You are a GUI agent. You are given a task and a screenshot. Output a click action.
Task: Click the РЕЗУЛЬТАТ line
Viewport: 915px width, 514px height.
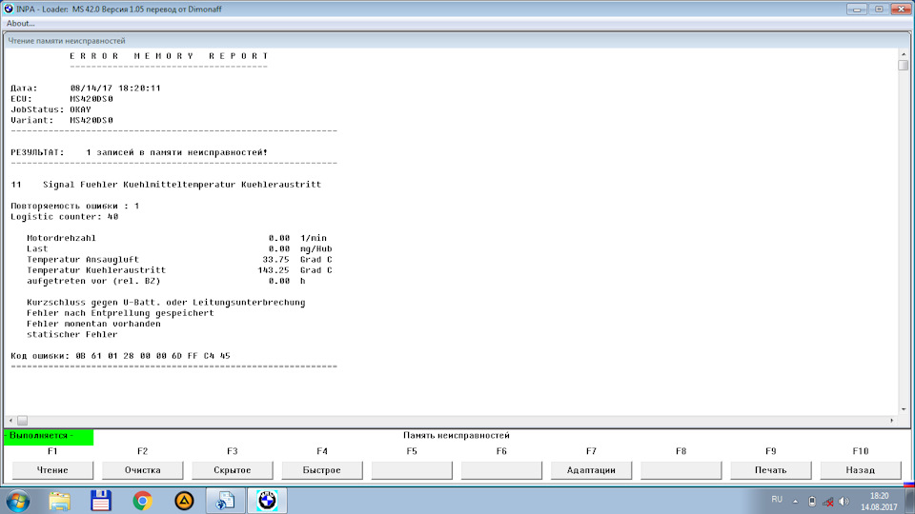pos(139,152)
